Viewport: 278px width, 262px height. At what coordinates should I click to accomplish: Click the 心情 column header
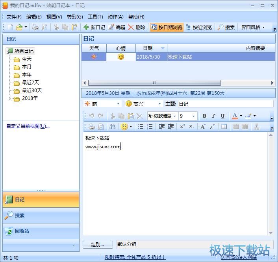tap(121, 48)
